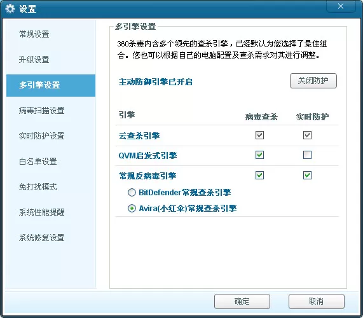363x318 pixels.
Task: Go to 病毒扫描设置 page
Action: (x=42, y=111)
